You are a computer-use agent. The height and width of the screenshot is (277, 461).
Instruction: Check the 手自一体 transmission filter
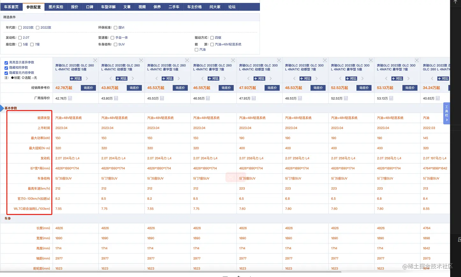coord(112,38)
